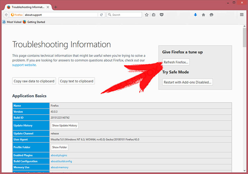This screenshot has height=174, width=248.
Task: Reload the page with the refresh icon
Action: 102,15
